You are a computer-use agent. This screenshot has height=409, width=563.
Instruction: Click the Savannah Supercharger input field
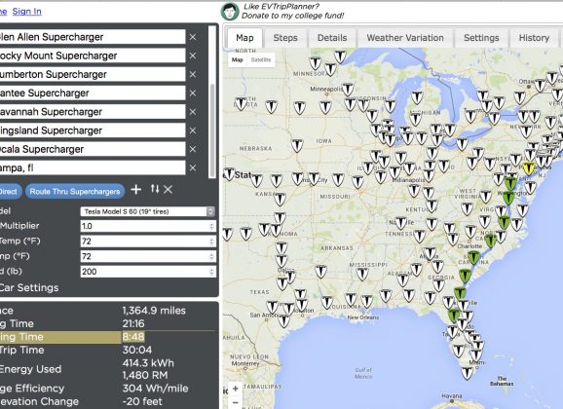(93, 112)
